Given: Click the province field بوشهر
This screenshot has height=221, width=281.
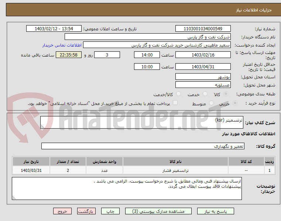Looking at the screenshot, I should click(203, 76).
